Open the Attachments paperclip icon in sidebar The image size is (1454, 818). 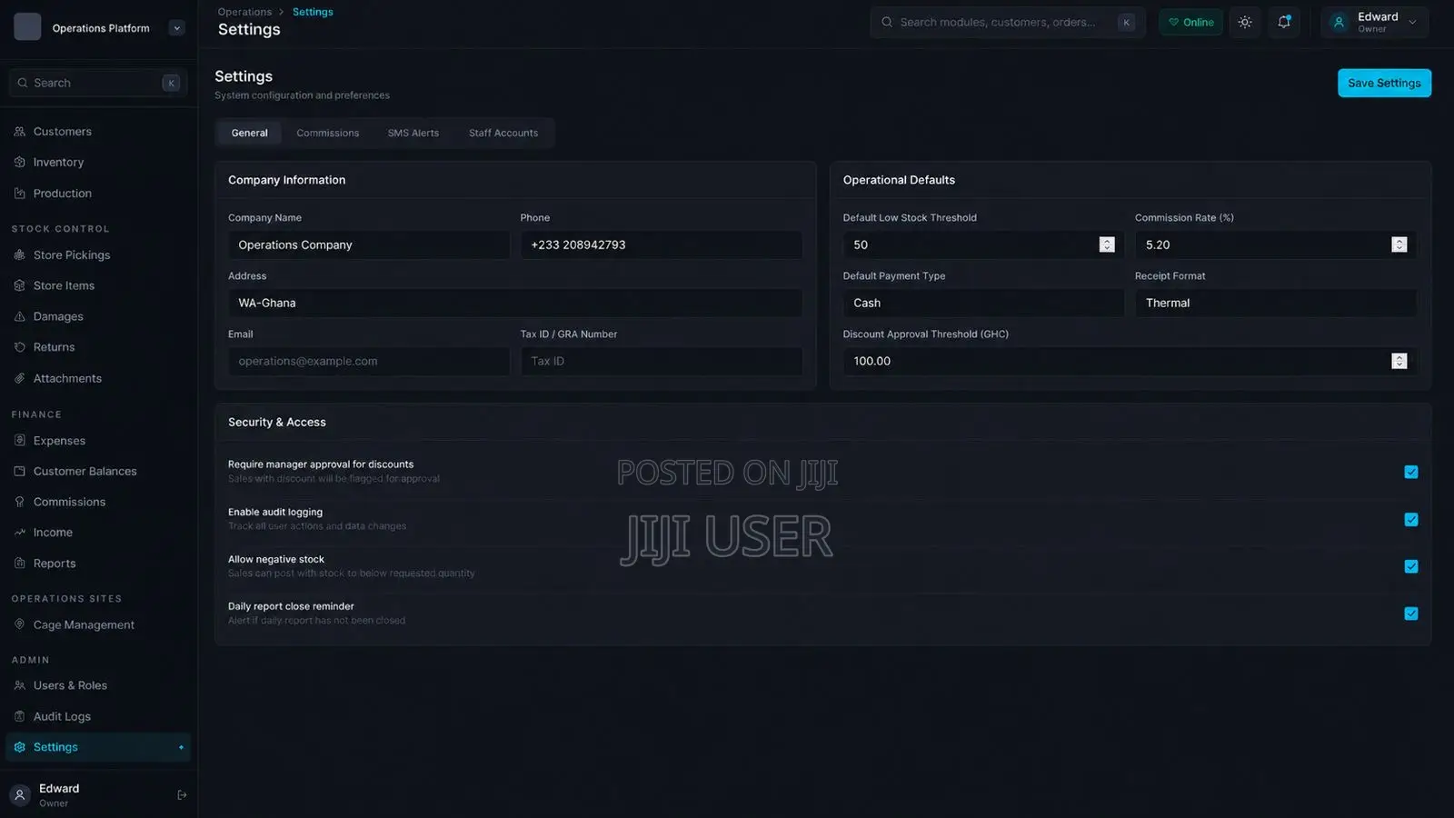(20, 378)
